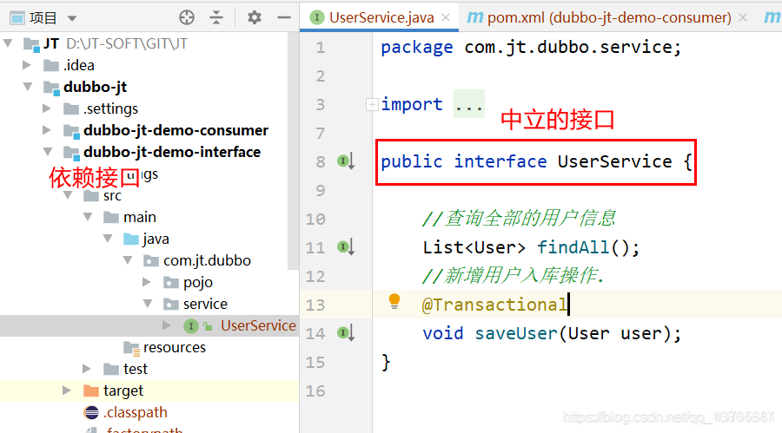The height and width of the screenshot is (433, 782).
Task: Click implementations gutter icon on line 8
Action: (x=346, y=161)
